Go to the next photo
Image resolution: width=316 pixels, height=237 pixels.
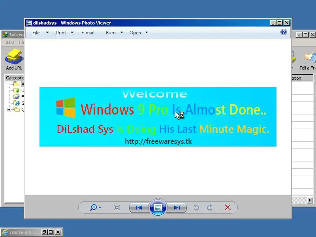[177, 208]
